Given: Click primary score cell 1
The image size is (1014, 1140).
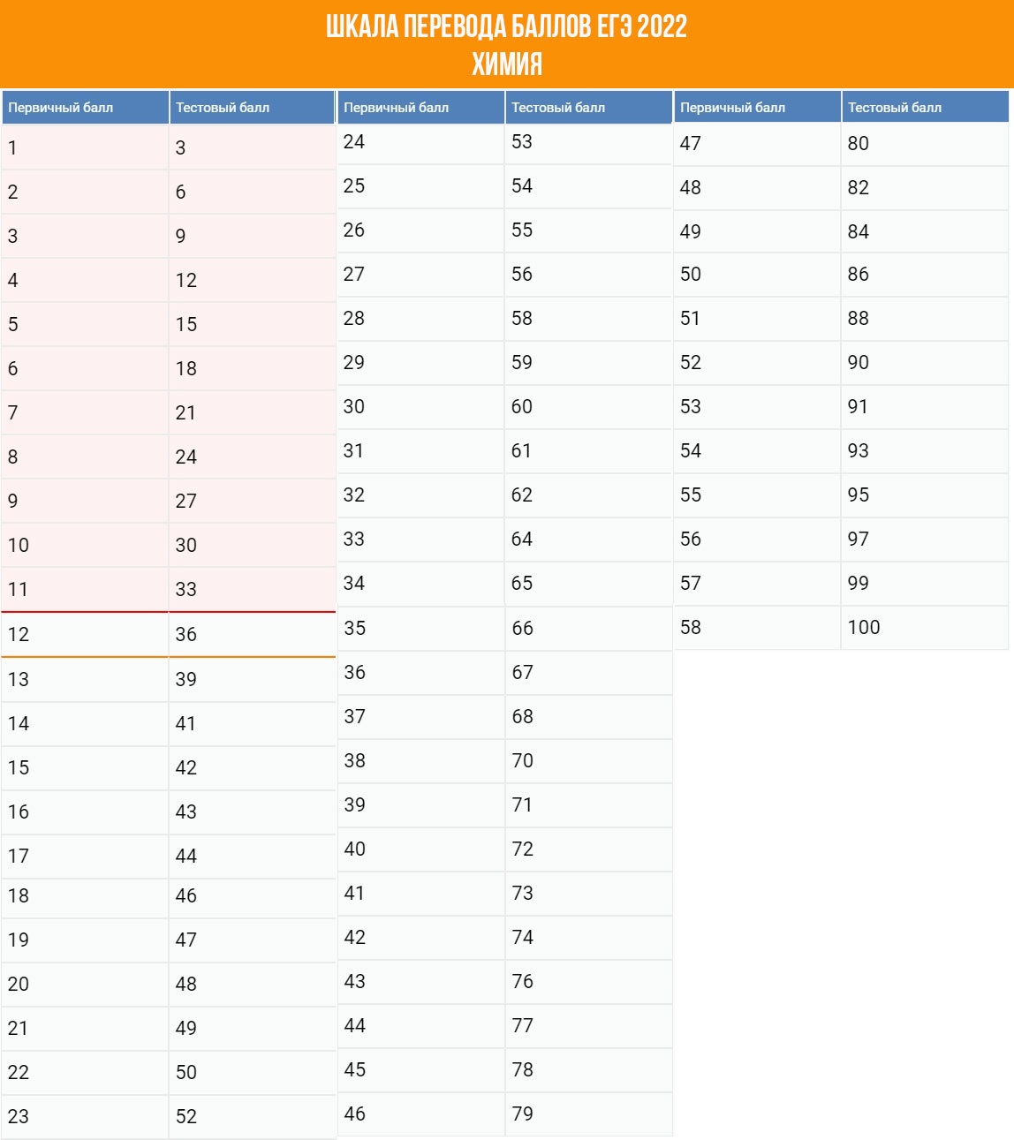Looking at the screenshot, I should pos(85,147).
